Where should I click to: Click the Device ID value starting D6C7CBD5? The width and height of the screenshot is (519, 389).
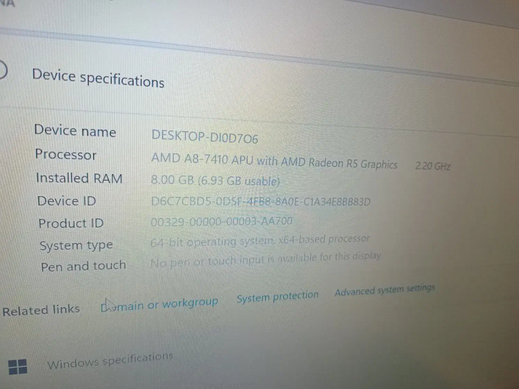[261, 201]
